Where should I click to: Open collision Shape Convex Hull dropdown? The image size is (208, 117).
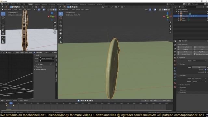click(199, 79)
